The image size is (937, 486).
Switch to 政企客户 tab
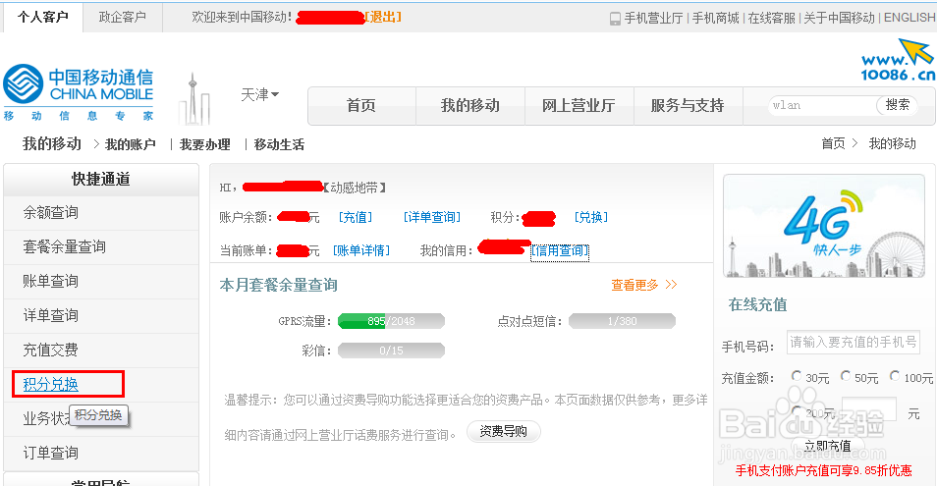(123, 17)
